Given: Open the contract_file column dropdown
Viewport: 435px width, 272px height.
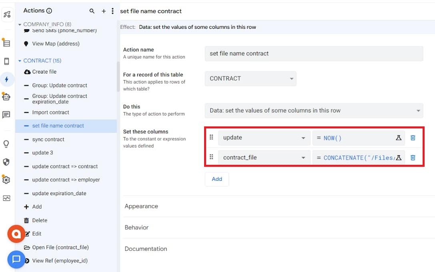Looking at the screenshot, I should [264, 158].
